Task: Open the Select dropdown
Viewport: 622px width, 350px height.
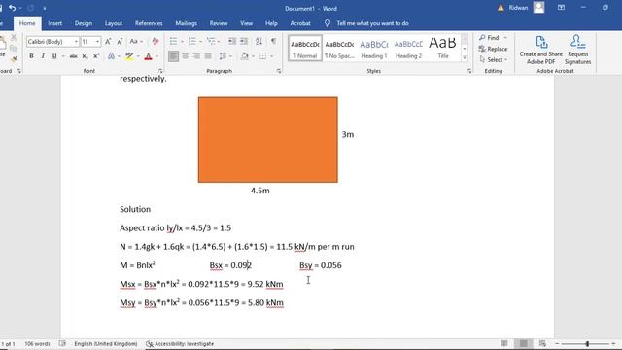Action: pos(493,60)
